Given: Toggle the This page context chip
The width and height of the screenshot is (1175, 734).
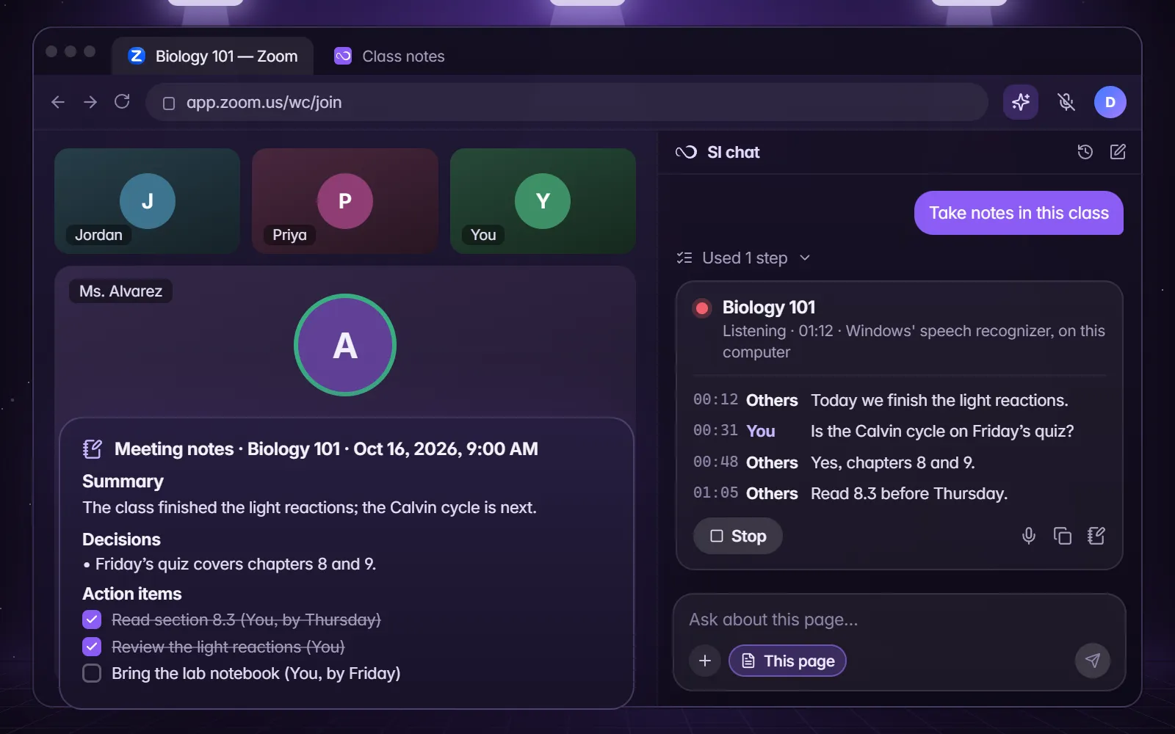Looking at the screenshot, I should 787,661.
